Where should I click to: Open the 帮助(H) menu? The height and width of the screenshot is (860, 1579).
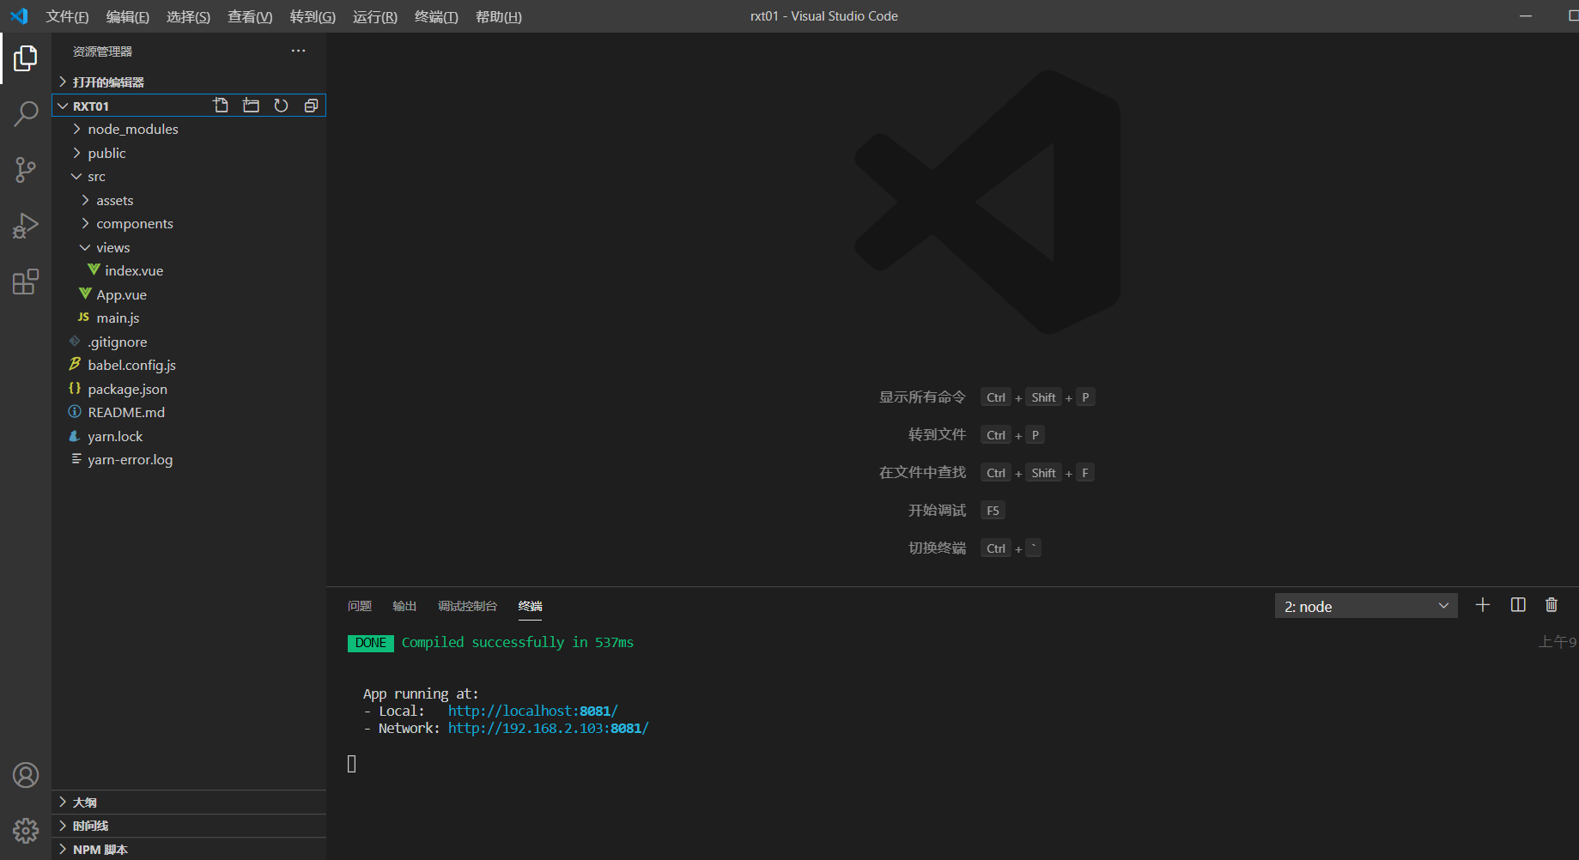point(499,16)
